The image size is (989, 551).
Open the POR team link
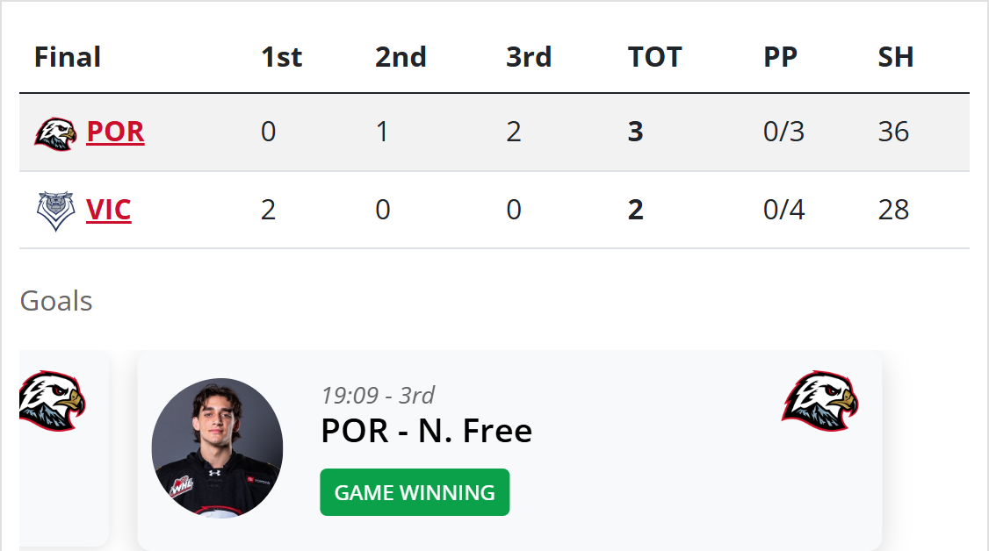(x=115, y=132)
